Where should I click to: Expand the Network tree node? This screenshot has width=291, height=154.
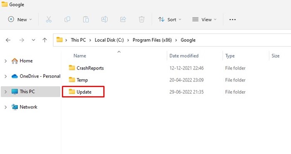click(5, 107)
